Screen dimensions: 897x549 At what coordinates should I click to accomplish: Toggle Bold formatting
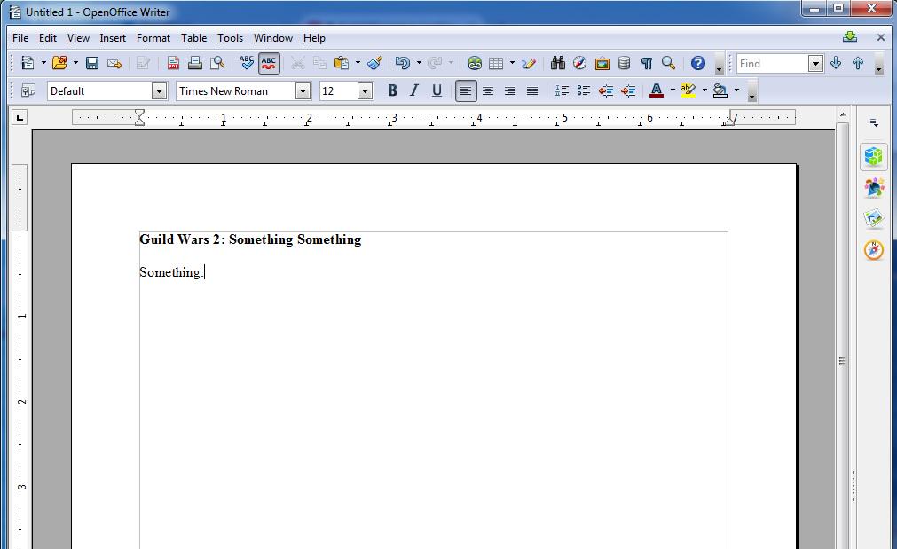(x=392, y=90)
